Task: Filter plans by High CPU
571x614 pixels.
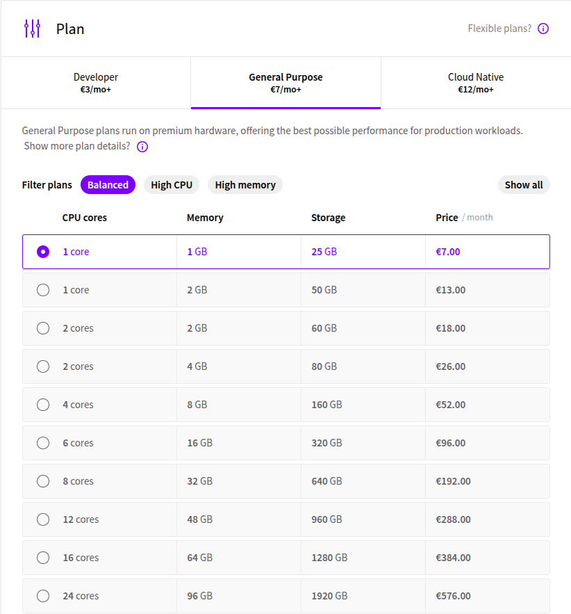Action: pyautogui.click(x=172, y=185)
